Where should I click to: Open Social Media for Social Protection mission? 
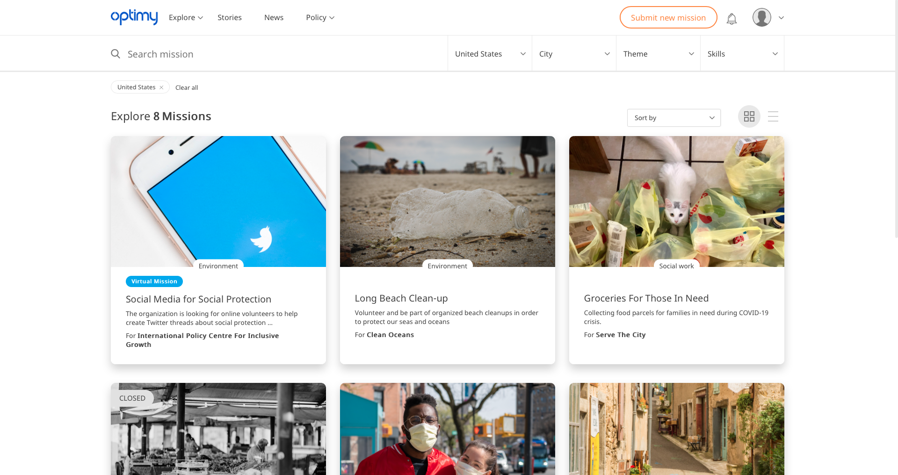(x=198, y=299)
